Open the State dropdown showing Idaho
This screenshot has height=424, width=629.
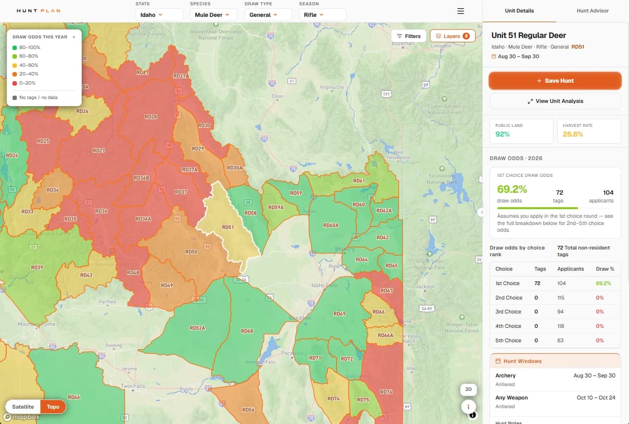coord(159,15)
